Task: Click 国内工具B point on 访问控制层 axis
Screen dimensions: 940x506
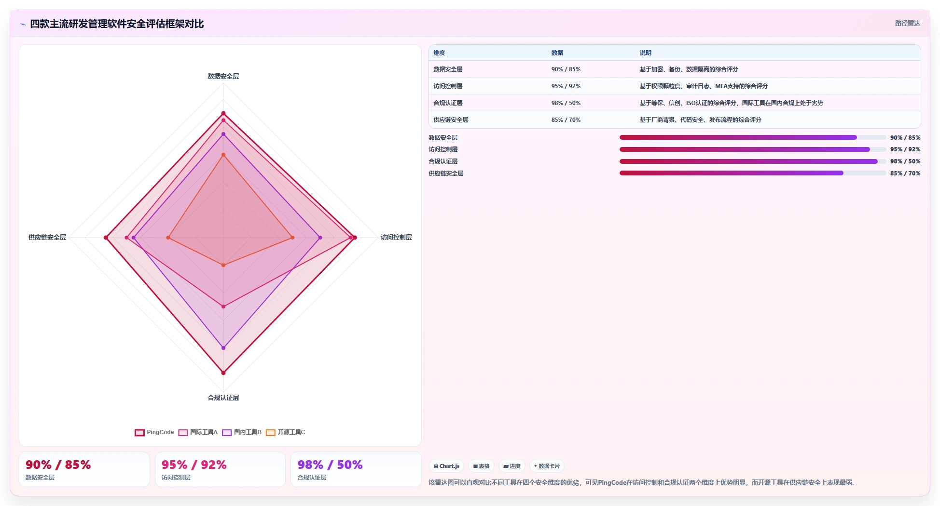Action: click(320, 238)
